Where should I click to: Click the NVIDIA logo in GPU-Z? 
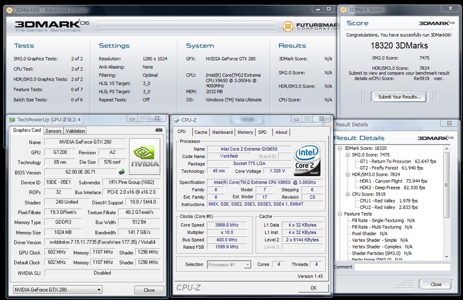(x=145, y=156)
